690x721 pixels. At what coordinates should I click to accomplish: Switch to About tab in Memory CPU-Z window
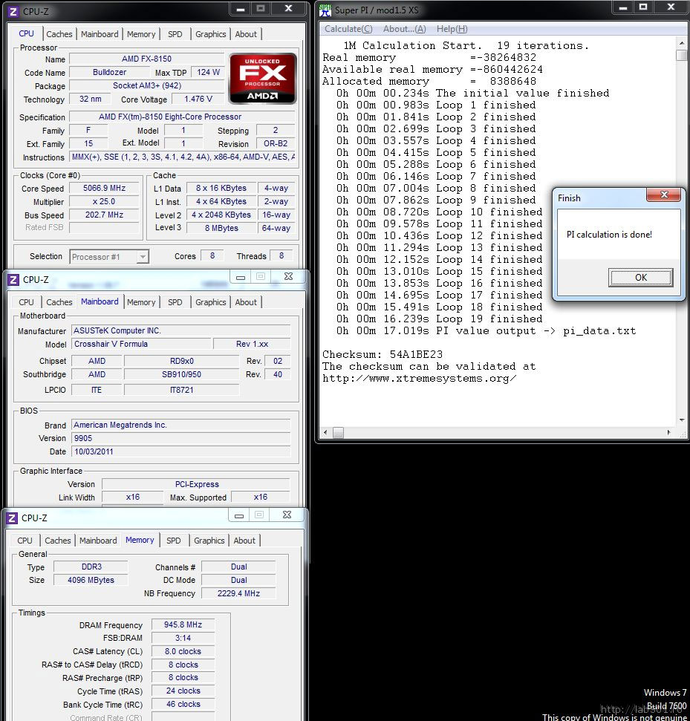point(244,541)
